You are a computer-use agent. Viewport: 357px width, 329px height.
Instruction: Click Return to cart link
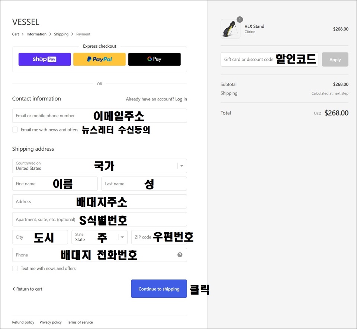click(27, 289)
